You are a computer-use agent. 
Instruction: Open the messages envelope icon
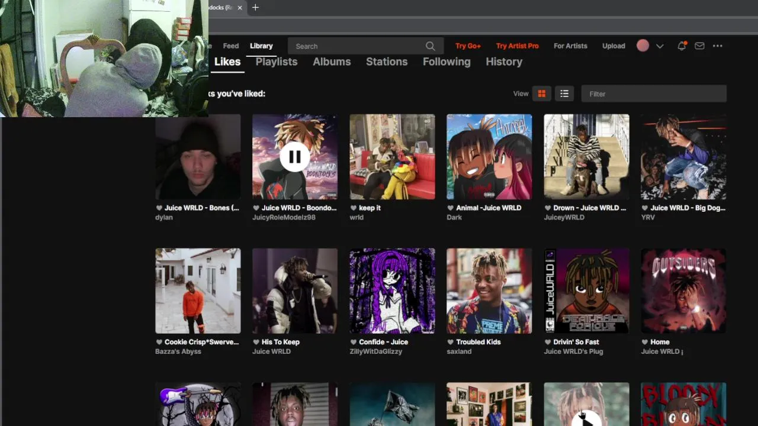click(x=699, y=46)
